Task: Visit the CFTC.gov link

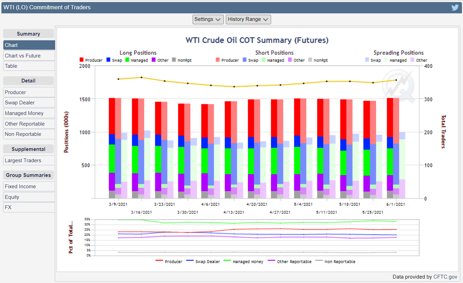Action: (445, 277)
